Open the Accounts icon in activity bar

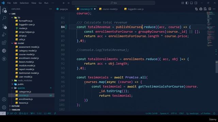(4, 99)
